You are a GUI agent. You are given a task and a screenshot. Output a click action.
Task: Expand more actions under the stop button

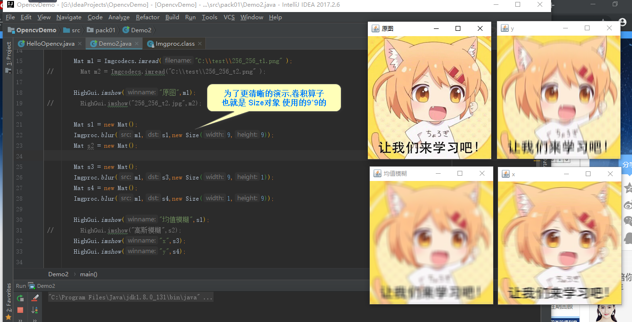tap(20, 320)
